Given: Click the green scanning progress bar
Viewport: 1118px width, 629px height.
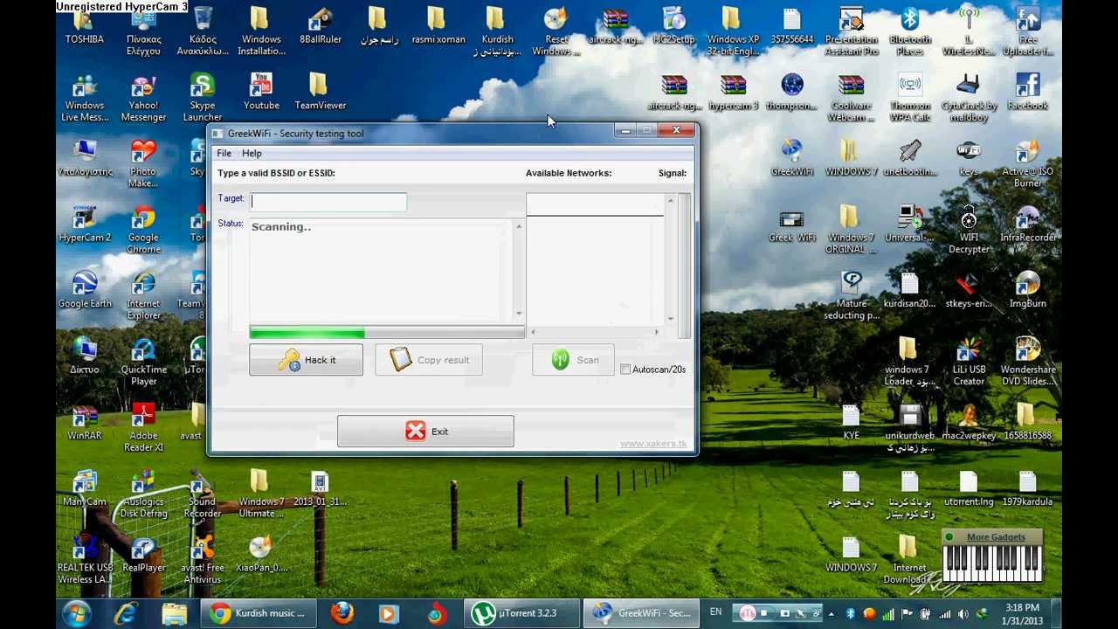Looking at the screenshot, I should (307, 333).
